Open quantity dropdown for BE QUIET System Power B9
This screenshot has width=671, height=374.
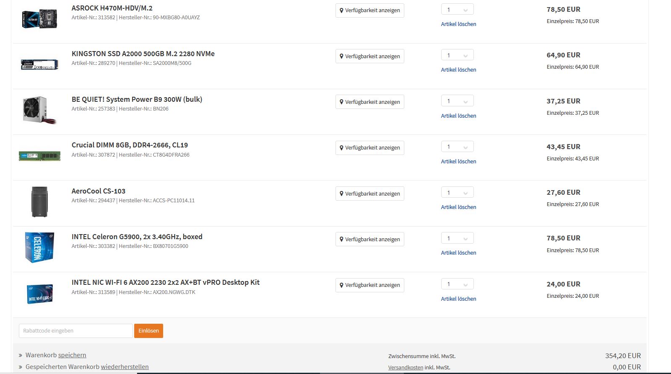[x=457, y=101]
